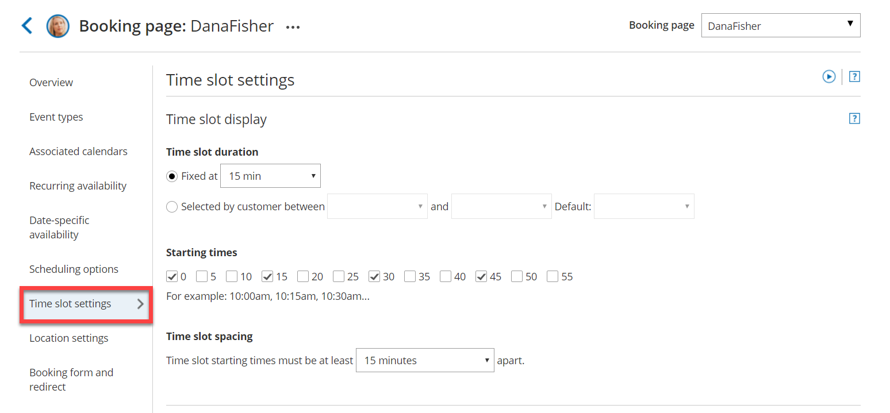Screen dimensions: 890x413
Task: Uncheck the 15 starting time checkbox
Action: [267, 277]
